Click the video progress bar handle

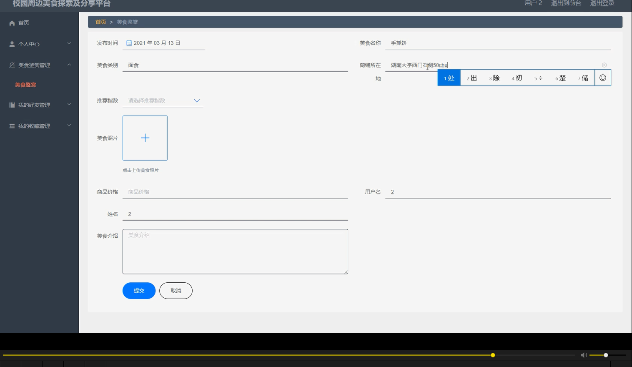coord(493,355)
